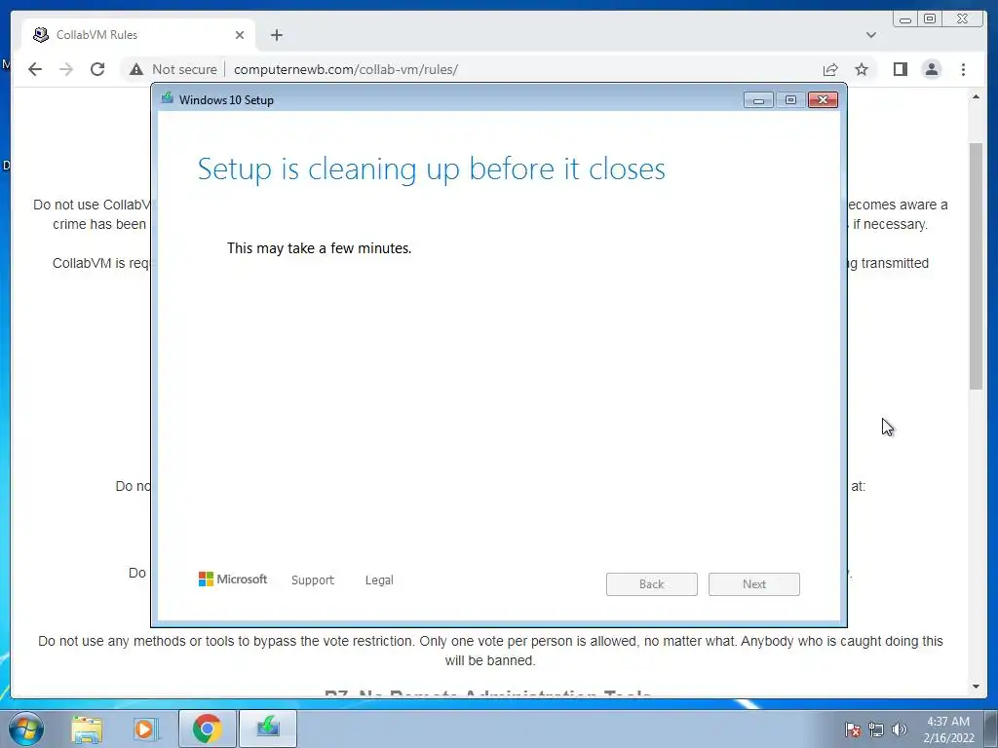The height and width of the screenshot is (748, 998).
Task: Click Legal link in Windows 10 Setup
Action: pyautogui.click(x=379, y=580)
